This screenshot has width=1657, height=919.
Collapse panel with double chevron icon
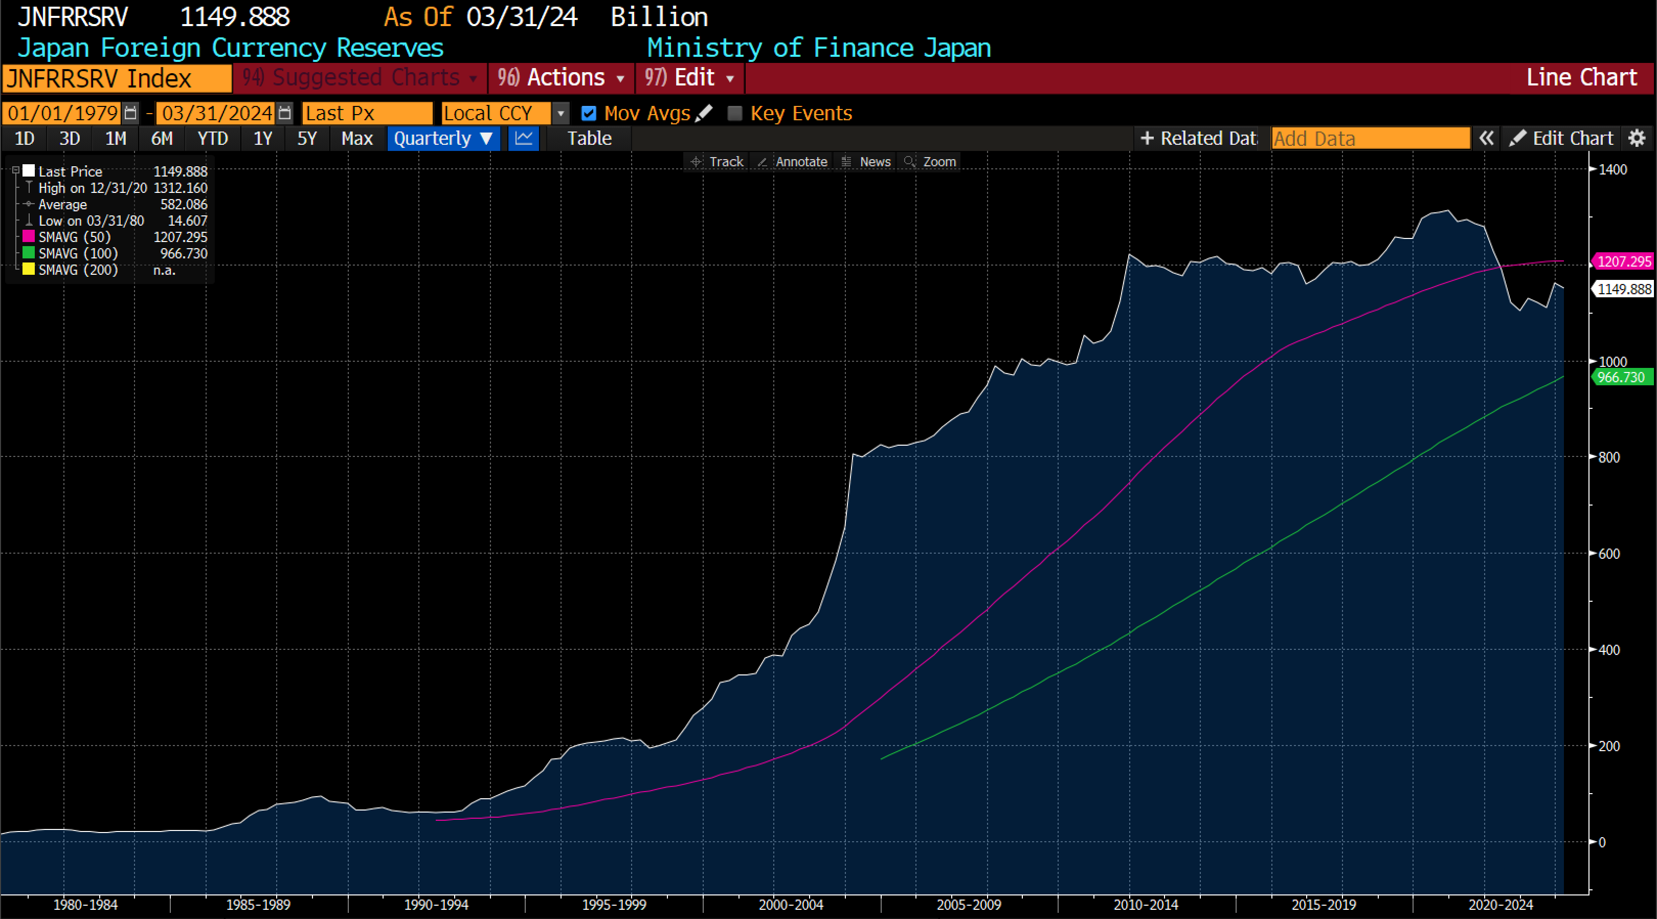tap(1486, 138)
